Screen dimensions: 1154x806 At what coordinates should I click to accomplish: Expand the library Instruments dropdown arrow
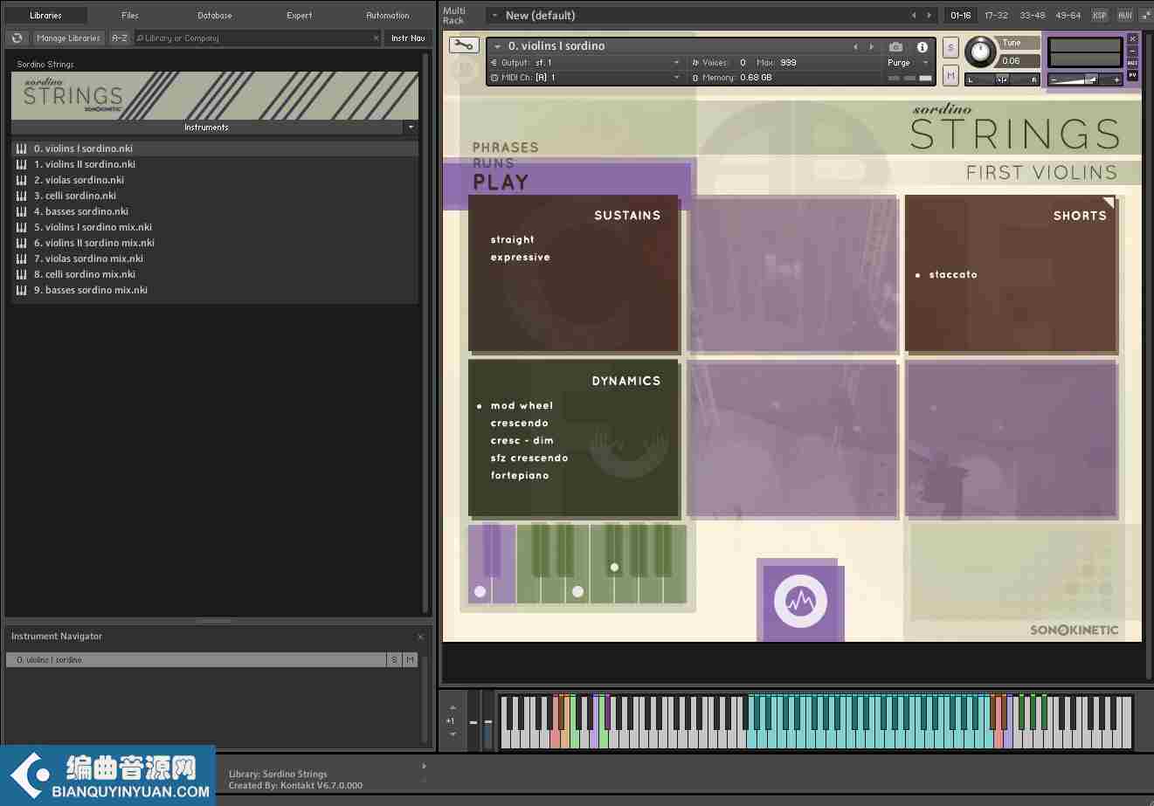[411, 127]
